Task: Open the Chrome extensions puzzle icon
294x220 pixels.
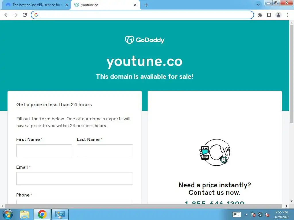Action: 260,15
